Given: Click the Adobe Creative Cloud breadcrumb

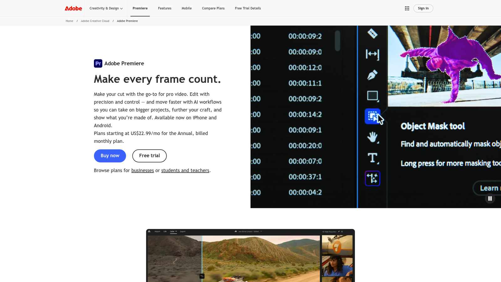Looking at the screenshot, I should click(x=95, y=21).
